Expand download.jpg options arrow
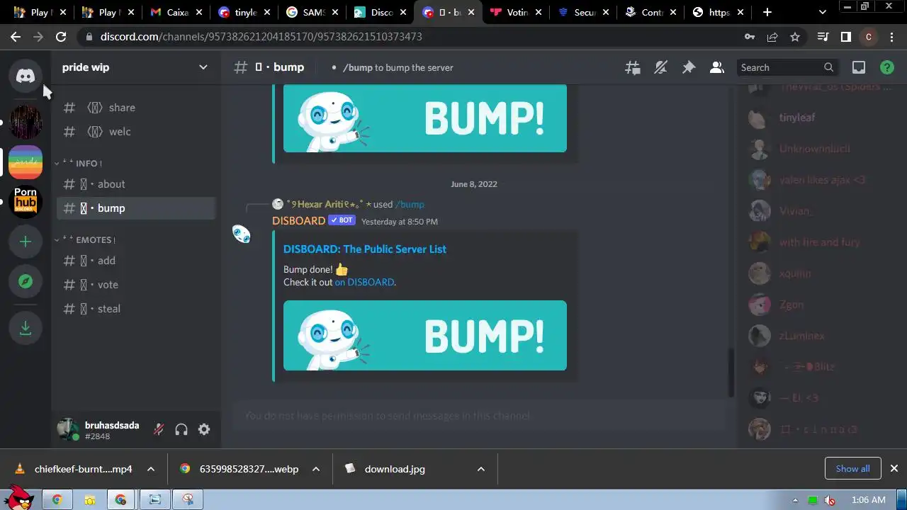 click(x=481, y=469)
